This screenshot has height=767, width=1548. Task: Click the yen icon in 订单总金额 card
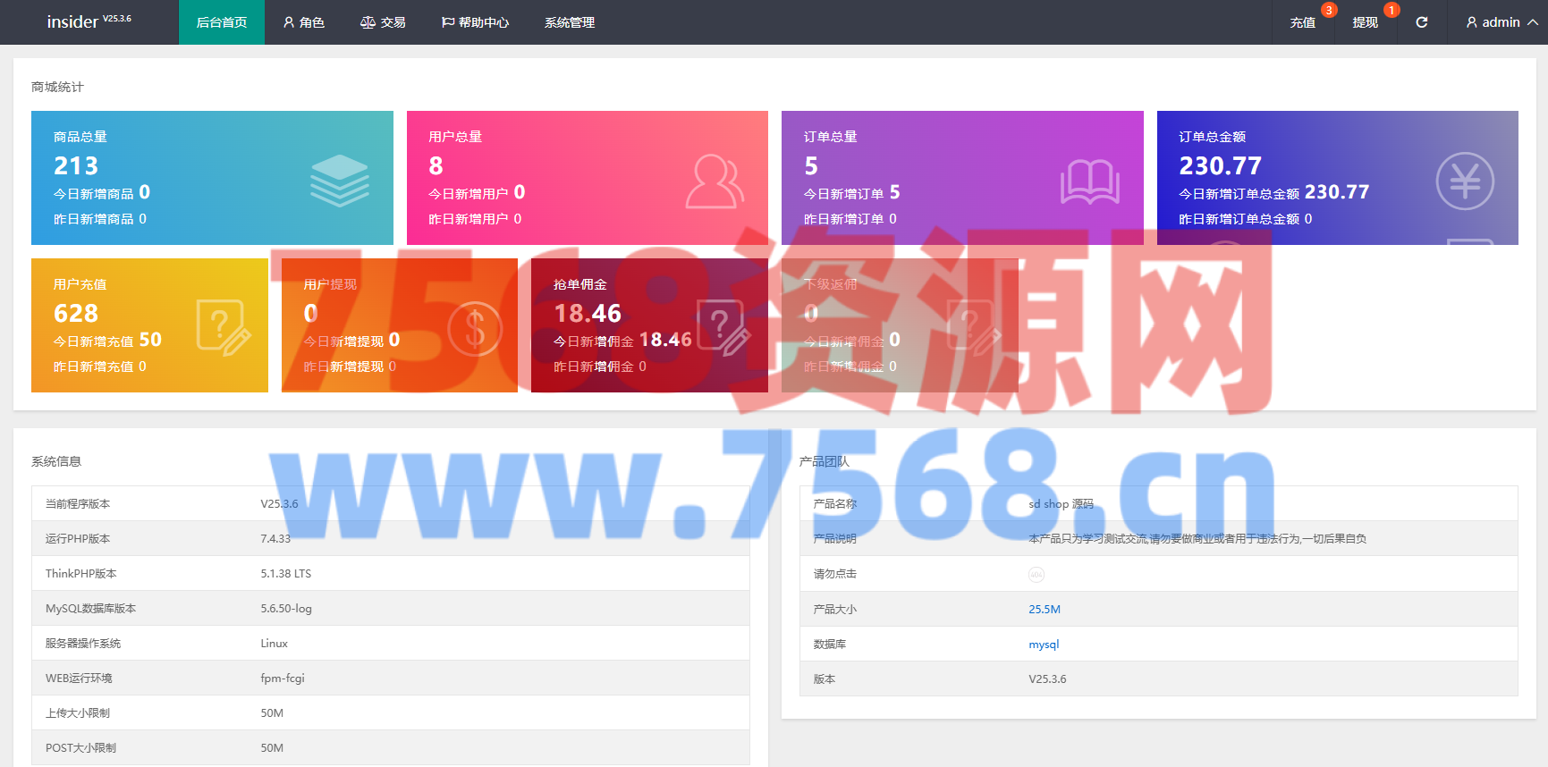[x=1464, y=181]
